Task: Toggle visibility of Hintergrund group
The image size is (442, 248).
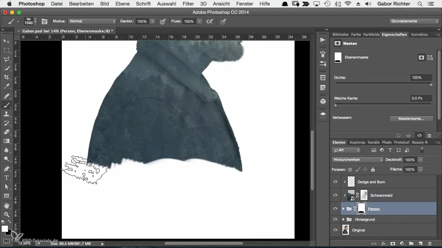Action: [x=335, y=219]
